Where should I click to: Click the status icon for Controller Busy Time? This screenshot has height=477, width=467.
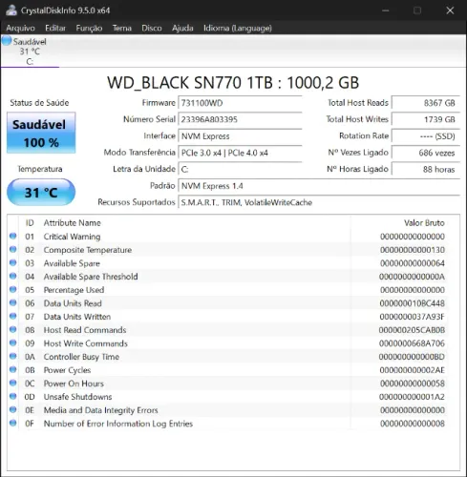click(x=13, y=356)
